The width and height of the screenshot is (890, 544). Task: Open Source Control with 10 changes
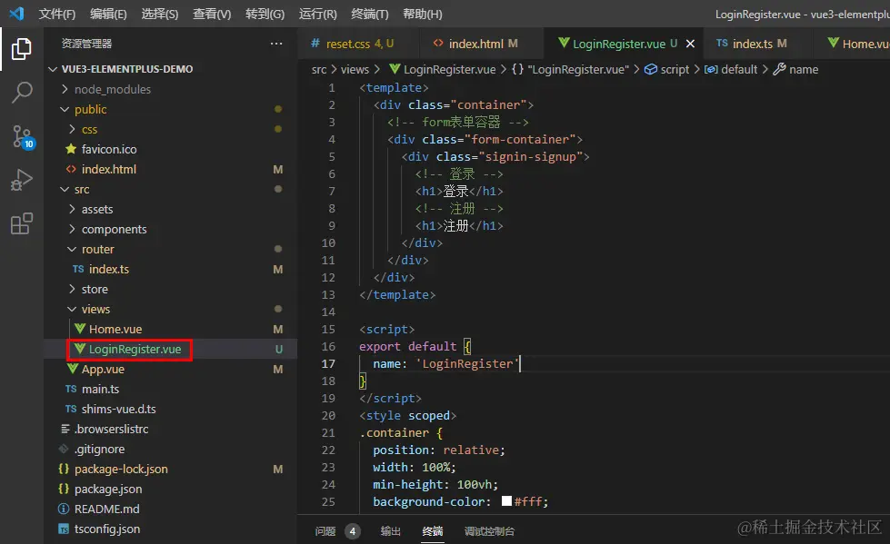[23, 137]
